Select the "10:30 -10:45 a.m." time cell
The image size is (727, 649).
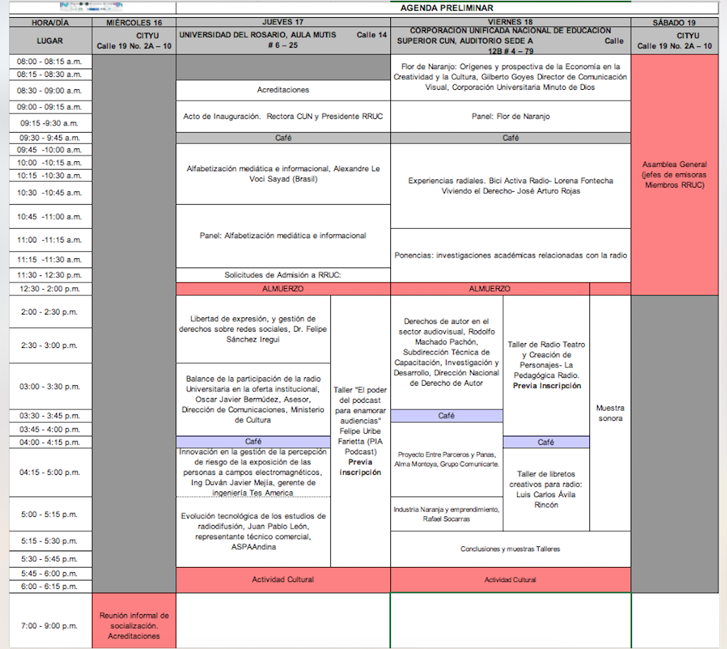(x=50, y=193)
